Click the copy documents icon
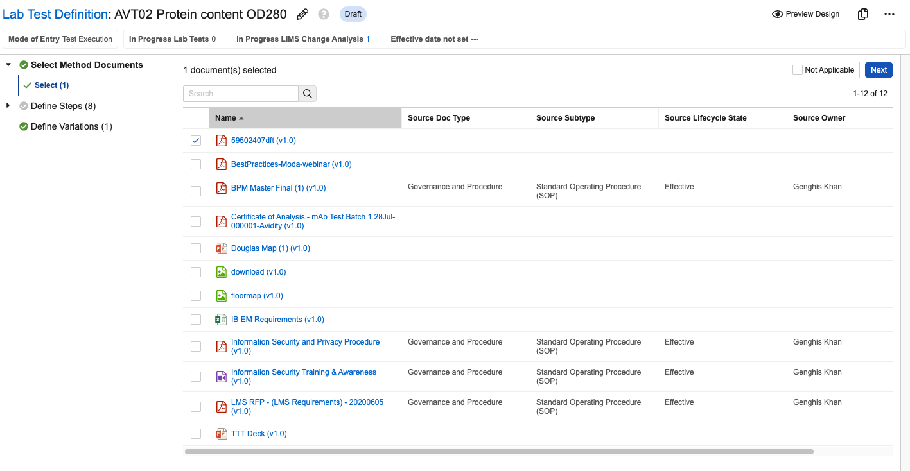This screenshot has width=910, height=471. pos(863,14)
